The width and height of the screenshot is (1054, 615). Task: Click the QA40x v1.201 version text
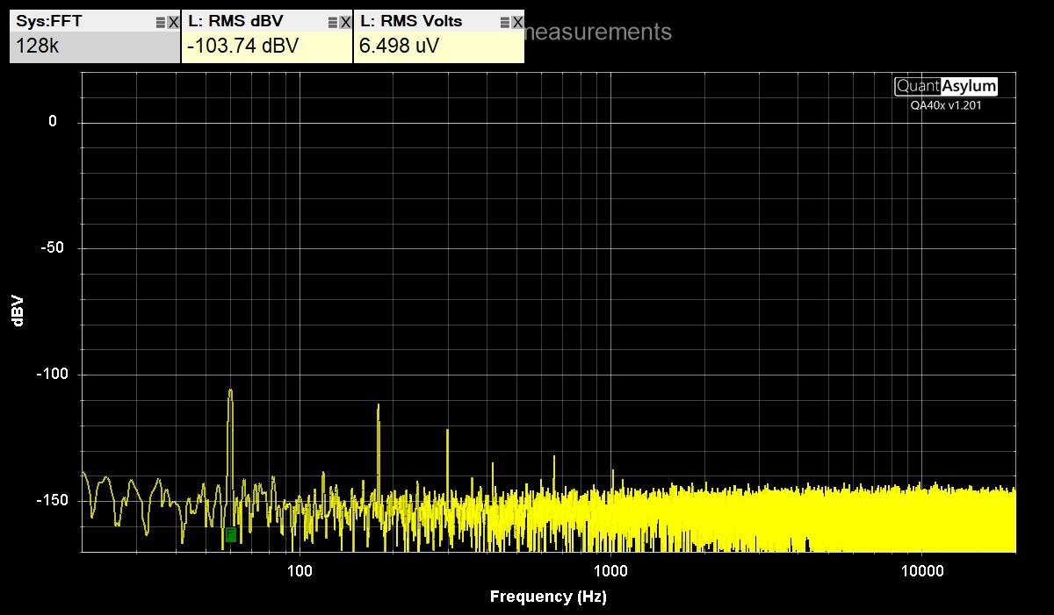coord(946,105)
